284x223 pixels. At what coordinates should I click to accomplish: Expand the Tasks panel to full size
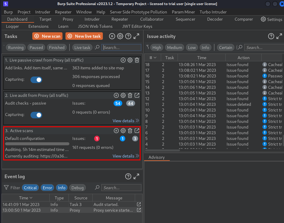coord(136,36)
